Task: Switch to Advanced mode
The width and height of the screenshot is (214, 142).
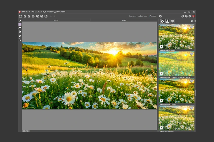Action: point(143,16)
